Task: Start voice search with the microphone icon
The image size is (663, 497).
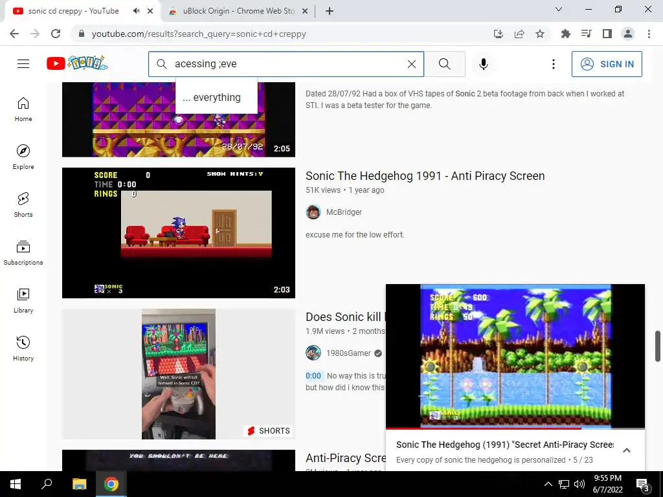Action: tap(484, 64)
